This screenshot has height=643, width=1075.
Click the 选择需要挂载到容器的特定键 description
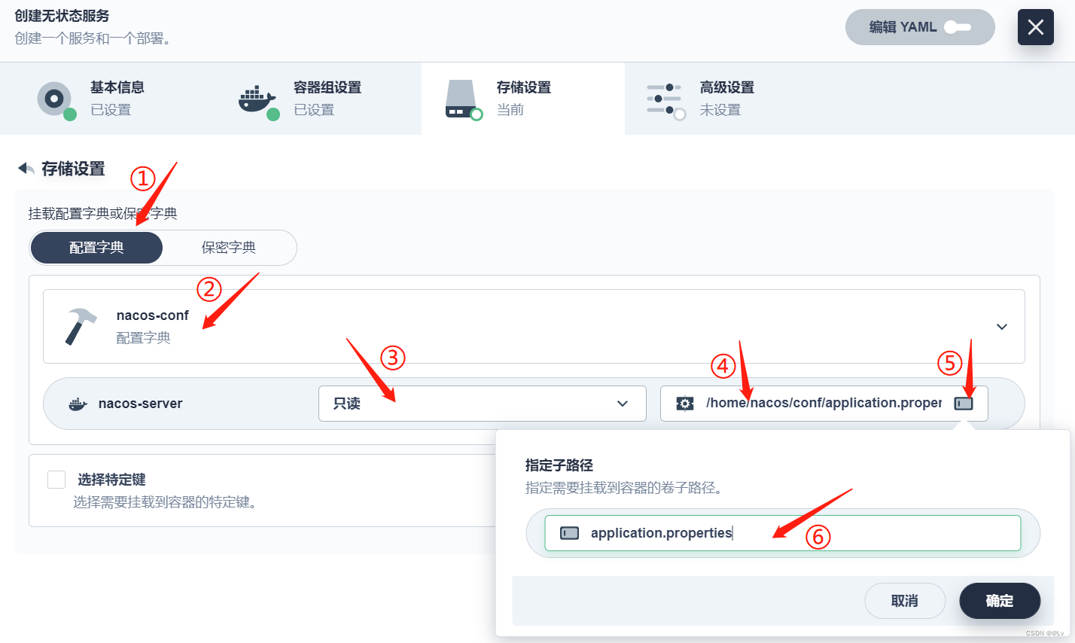coord(165,502)
